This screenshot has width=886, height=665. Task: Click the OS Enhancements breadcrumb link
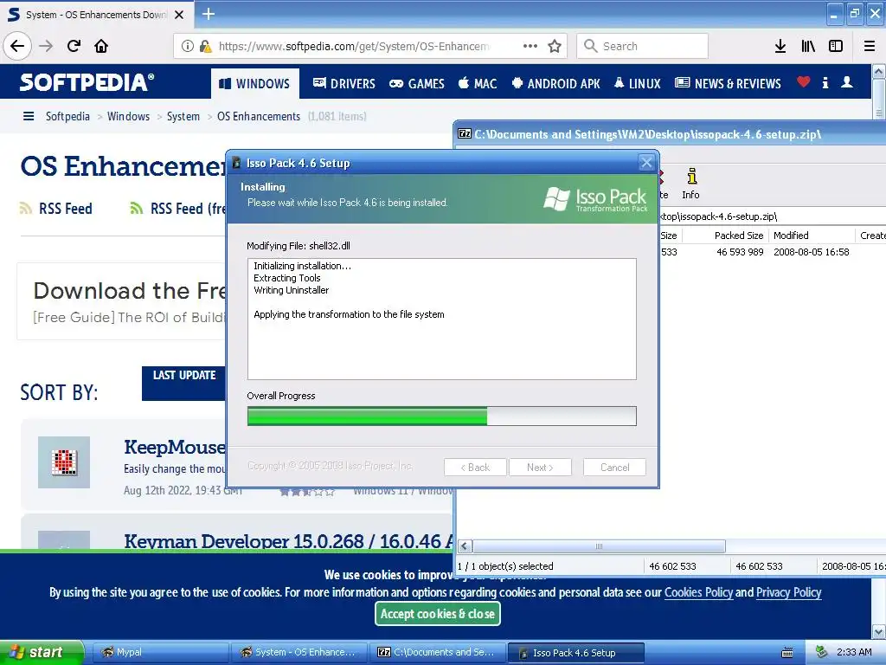(x=259, y=117)
